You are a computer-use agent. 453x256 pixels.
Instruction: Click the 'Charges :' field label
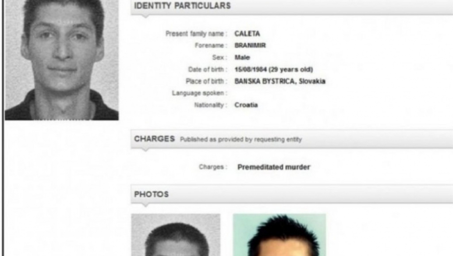click(x=213, y=167)
